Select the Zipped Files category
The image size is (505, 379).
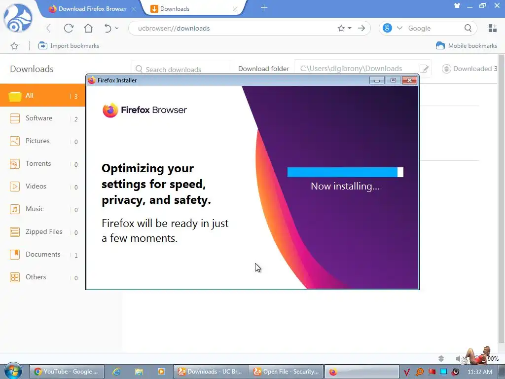click(x=42, y=232)
